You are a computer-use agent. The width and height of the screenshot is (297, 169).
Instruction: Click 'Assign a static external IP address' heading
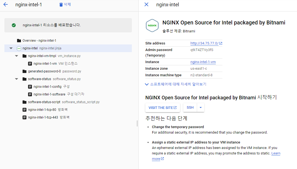click(196, 142)
